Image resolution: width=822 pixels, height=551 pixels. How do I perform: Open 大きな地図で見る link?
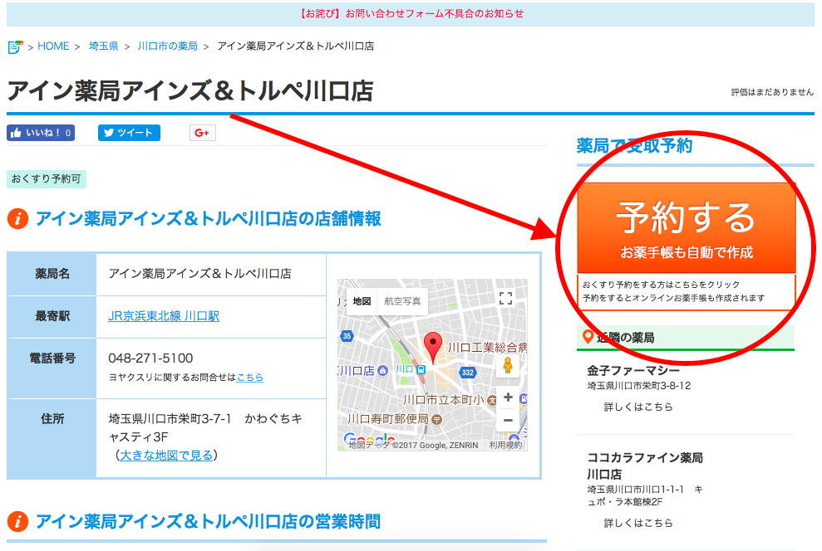(166, 456)
